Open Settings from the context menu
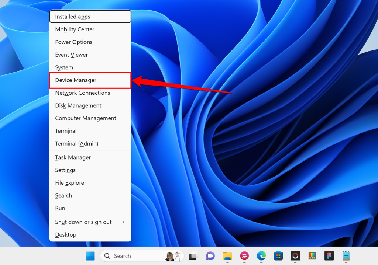This screenshot has height=265, width=378. (90, 170)
